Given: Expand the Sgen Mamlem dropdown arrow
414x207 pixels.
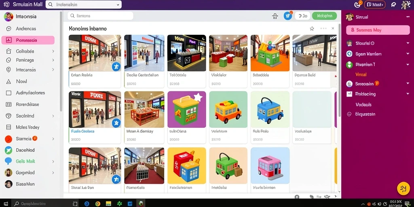Looking at the screenshot, I should [x=408, y=54].
